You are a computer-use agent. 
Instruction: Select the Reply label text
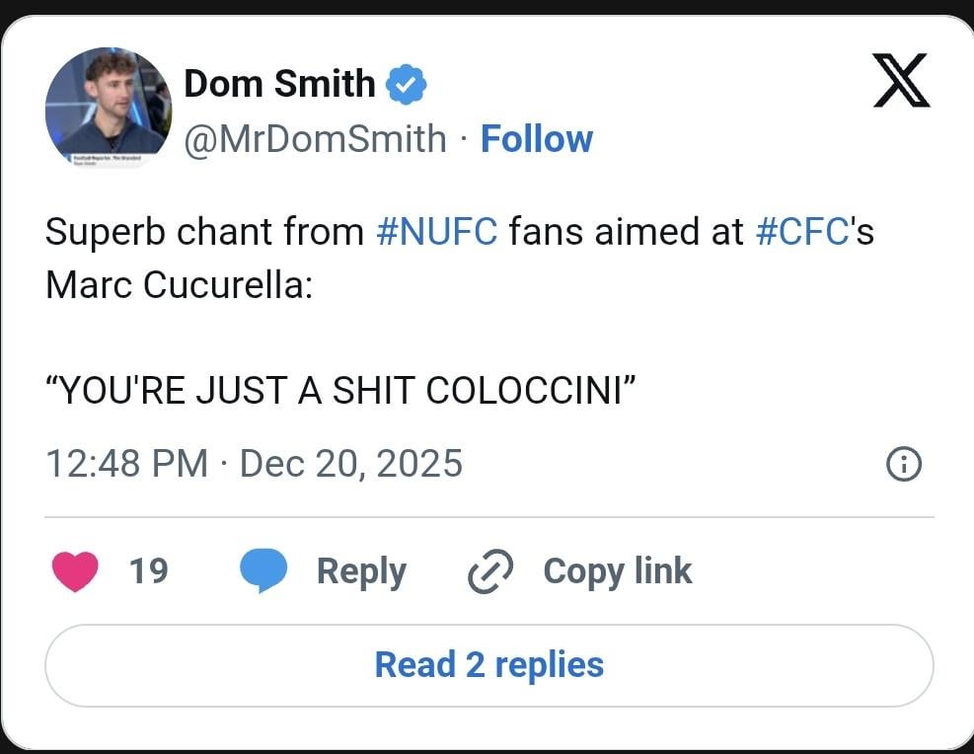(x=359, y=570)
